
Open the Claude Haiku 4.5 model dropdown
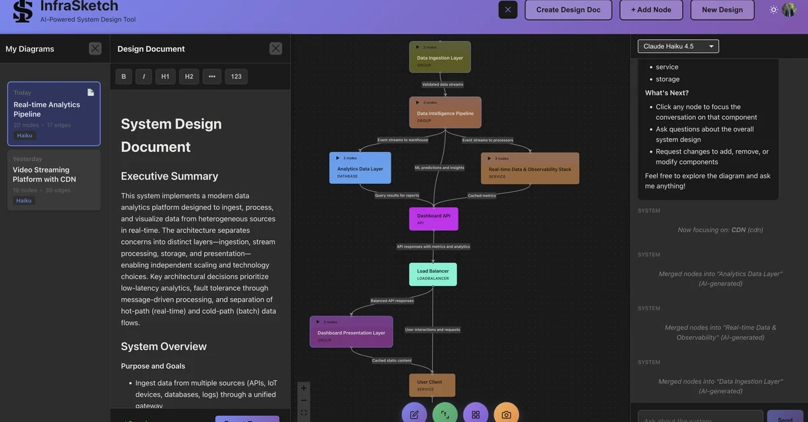(678, 44)
